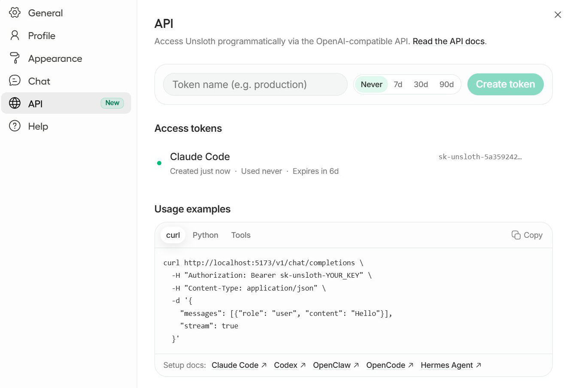The image size is (570, 388).
Task: Switch to the Python usage tab
Action: click(x=205, y=235)
